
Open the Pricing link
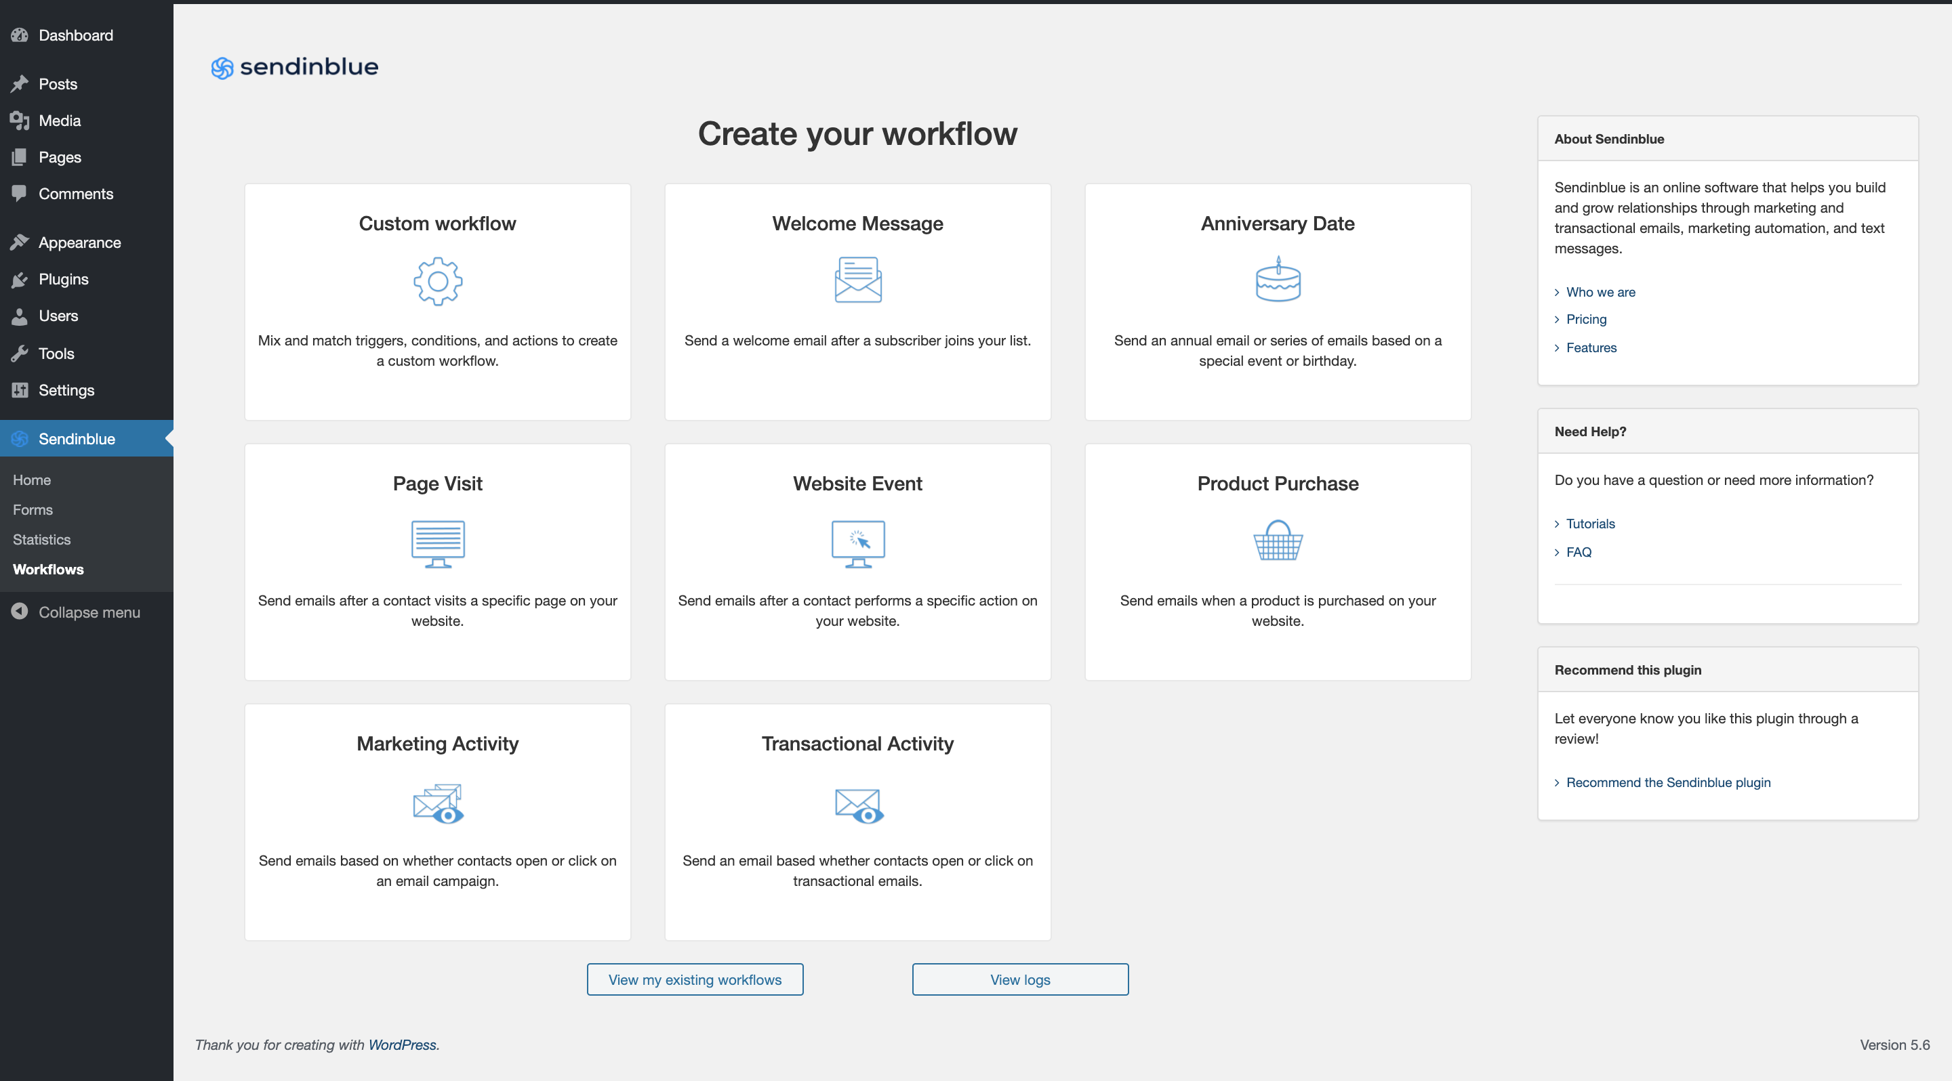(x=1586, y=320)
